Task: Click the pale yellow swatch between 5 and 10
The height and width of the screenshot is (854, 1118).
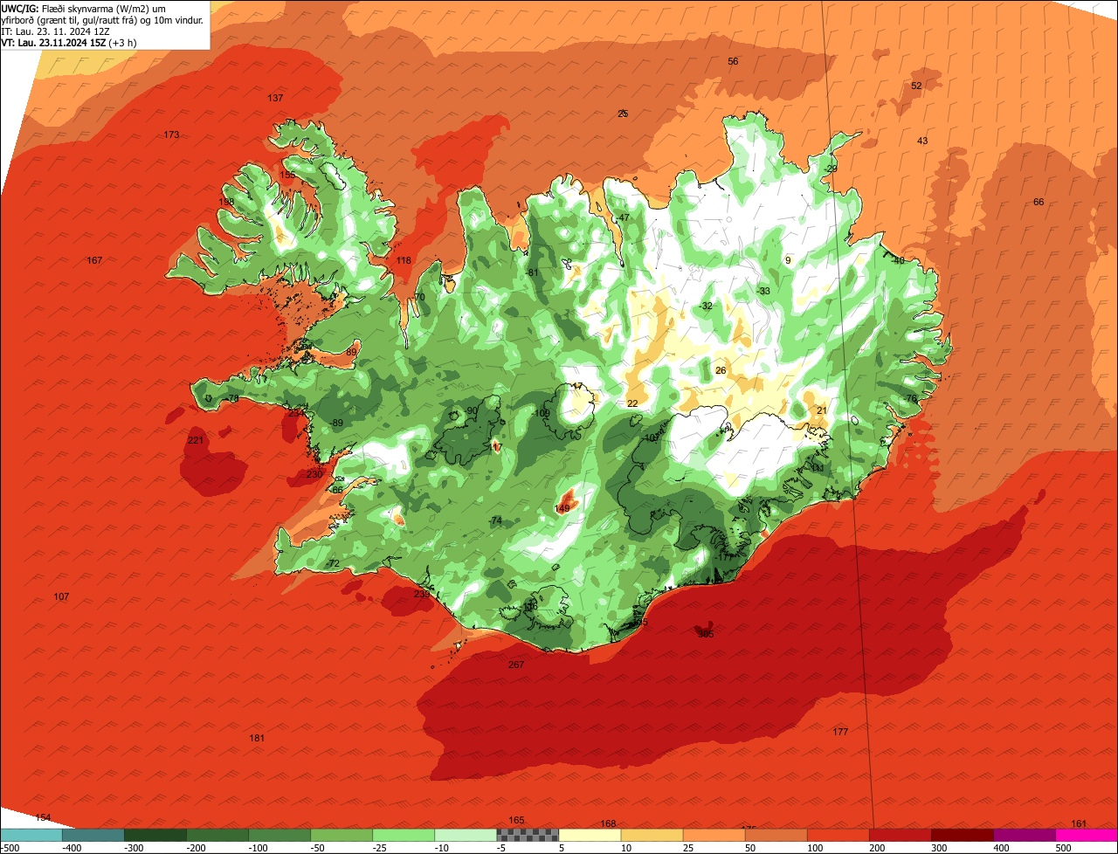Action: pos(590,835)
